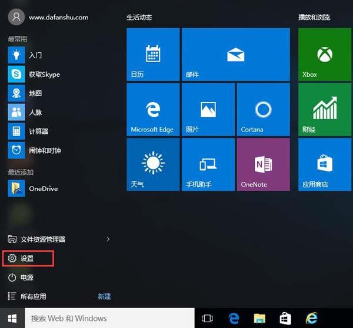Open the 手机助手 phone companion tile

click(x=208, y=164)
